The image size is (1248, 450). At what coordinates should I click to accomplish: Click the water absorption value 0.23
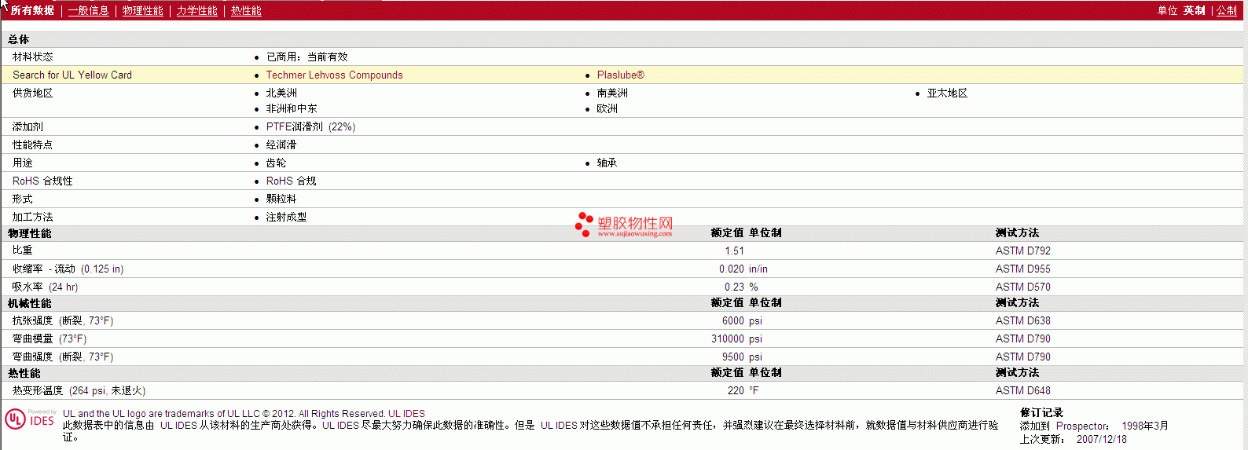[734, 287]
